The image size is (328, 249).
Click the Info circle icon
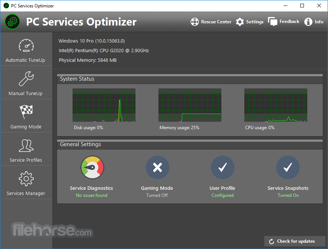[308, 22]
